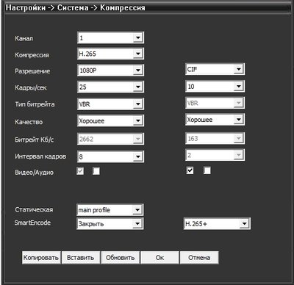
Task: Open SmartEncode Закрыть dropdown
Action: click(110, 223)
